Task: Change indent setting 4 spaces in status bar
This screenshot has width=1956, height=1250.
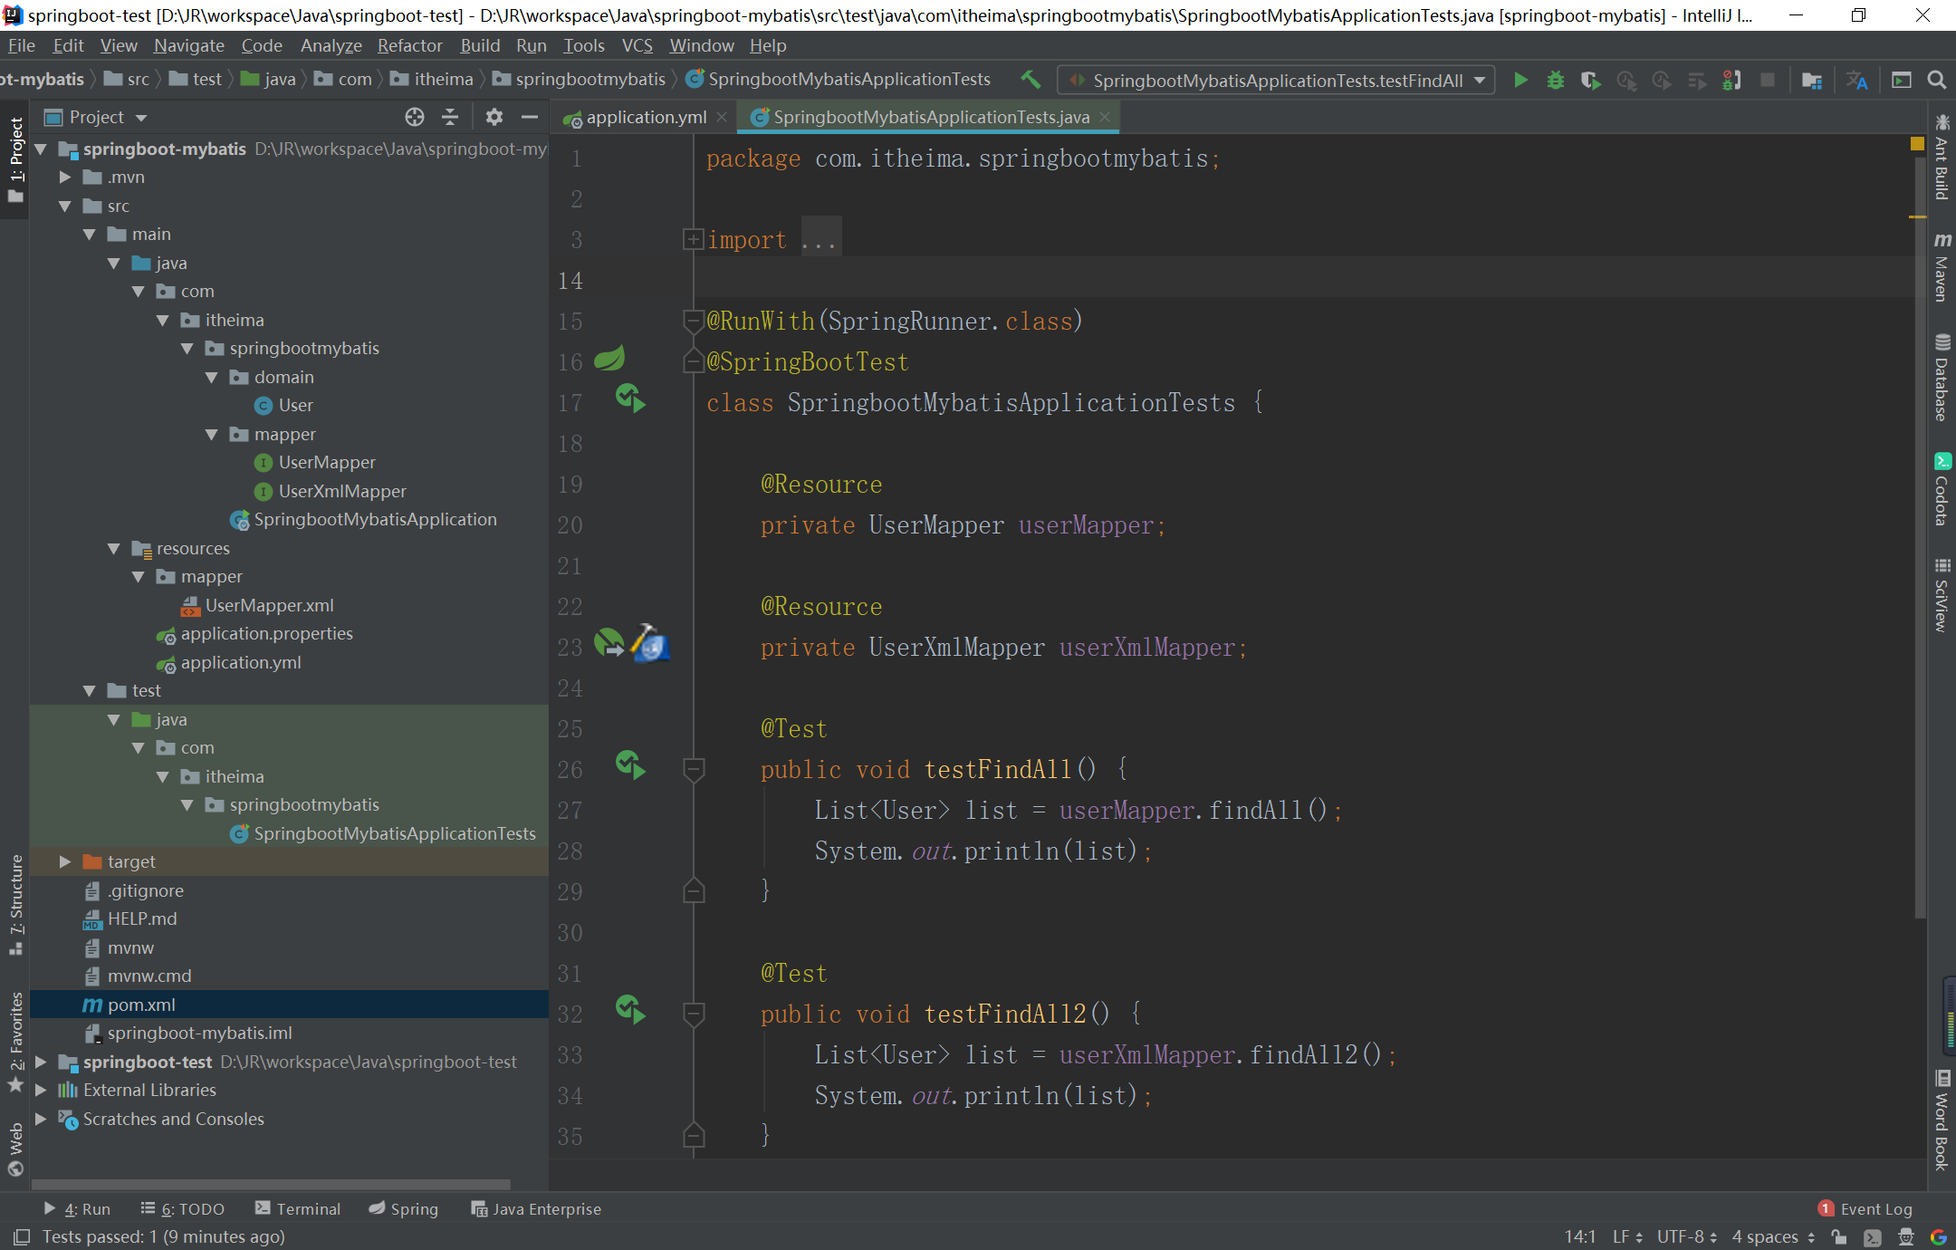Action: tap(1773, 1236)
